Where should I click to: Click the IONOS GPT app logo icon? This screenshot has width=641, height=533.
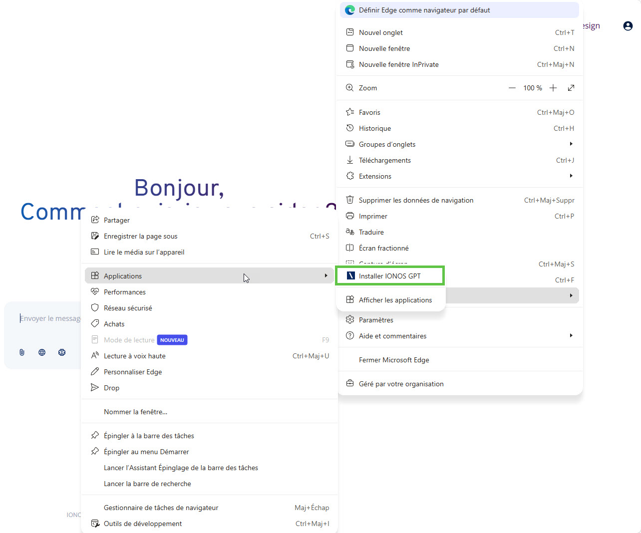pos(350,276)
